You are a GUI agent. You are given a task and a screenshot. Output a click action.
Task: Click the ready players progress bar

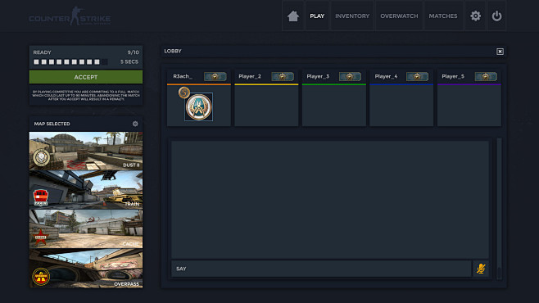[70, 62]
